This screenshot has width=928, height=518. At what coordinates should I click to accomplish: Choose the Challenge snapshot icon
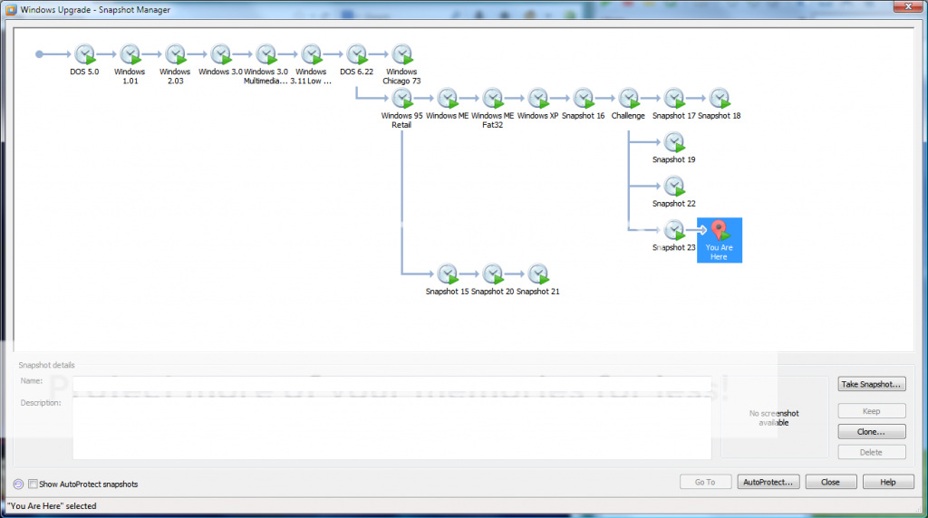(x=628, y=98)
